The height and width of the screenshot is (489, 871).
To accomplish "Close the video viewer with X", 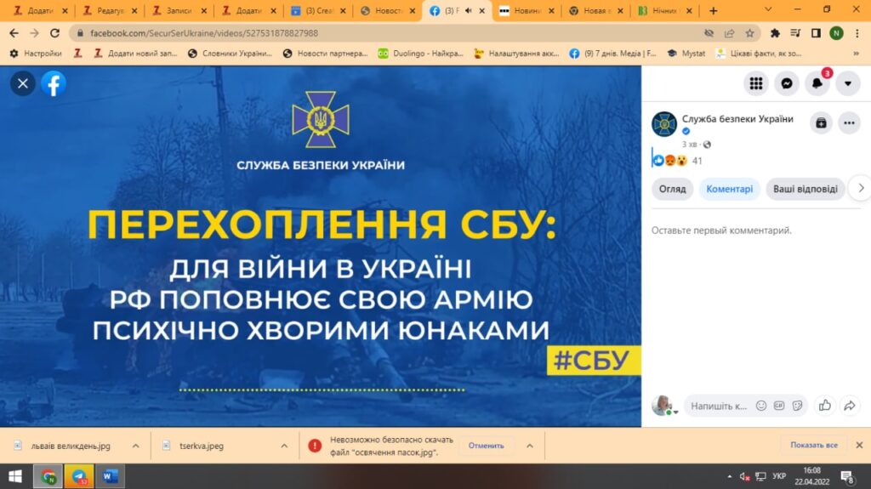I will click(x=23, y=83).
